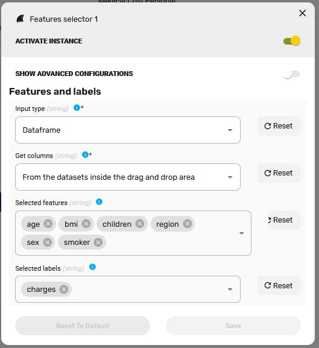
Task: Remove the age feature chip
Action: [48, 224]
